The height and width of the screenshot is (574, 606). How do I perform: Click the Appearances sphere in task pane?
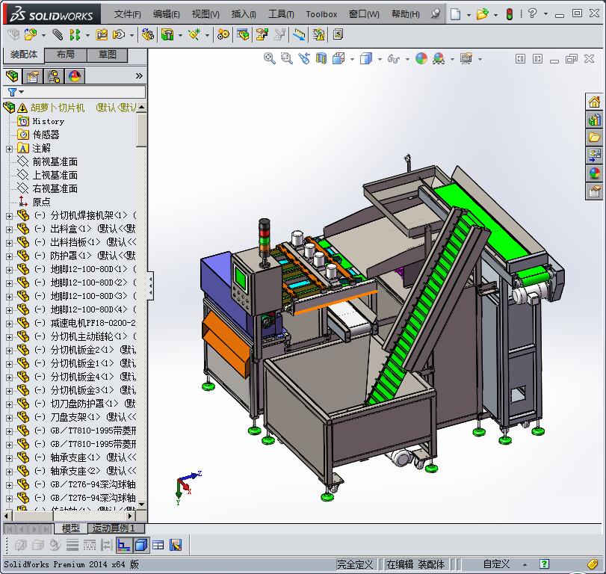coord(595,173)
